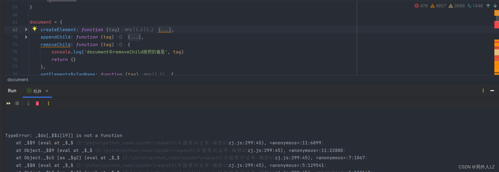This screenshot has width=499, height=172.
Task: Click the 'document = {' line
Action: click(46, 22)
